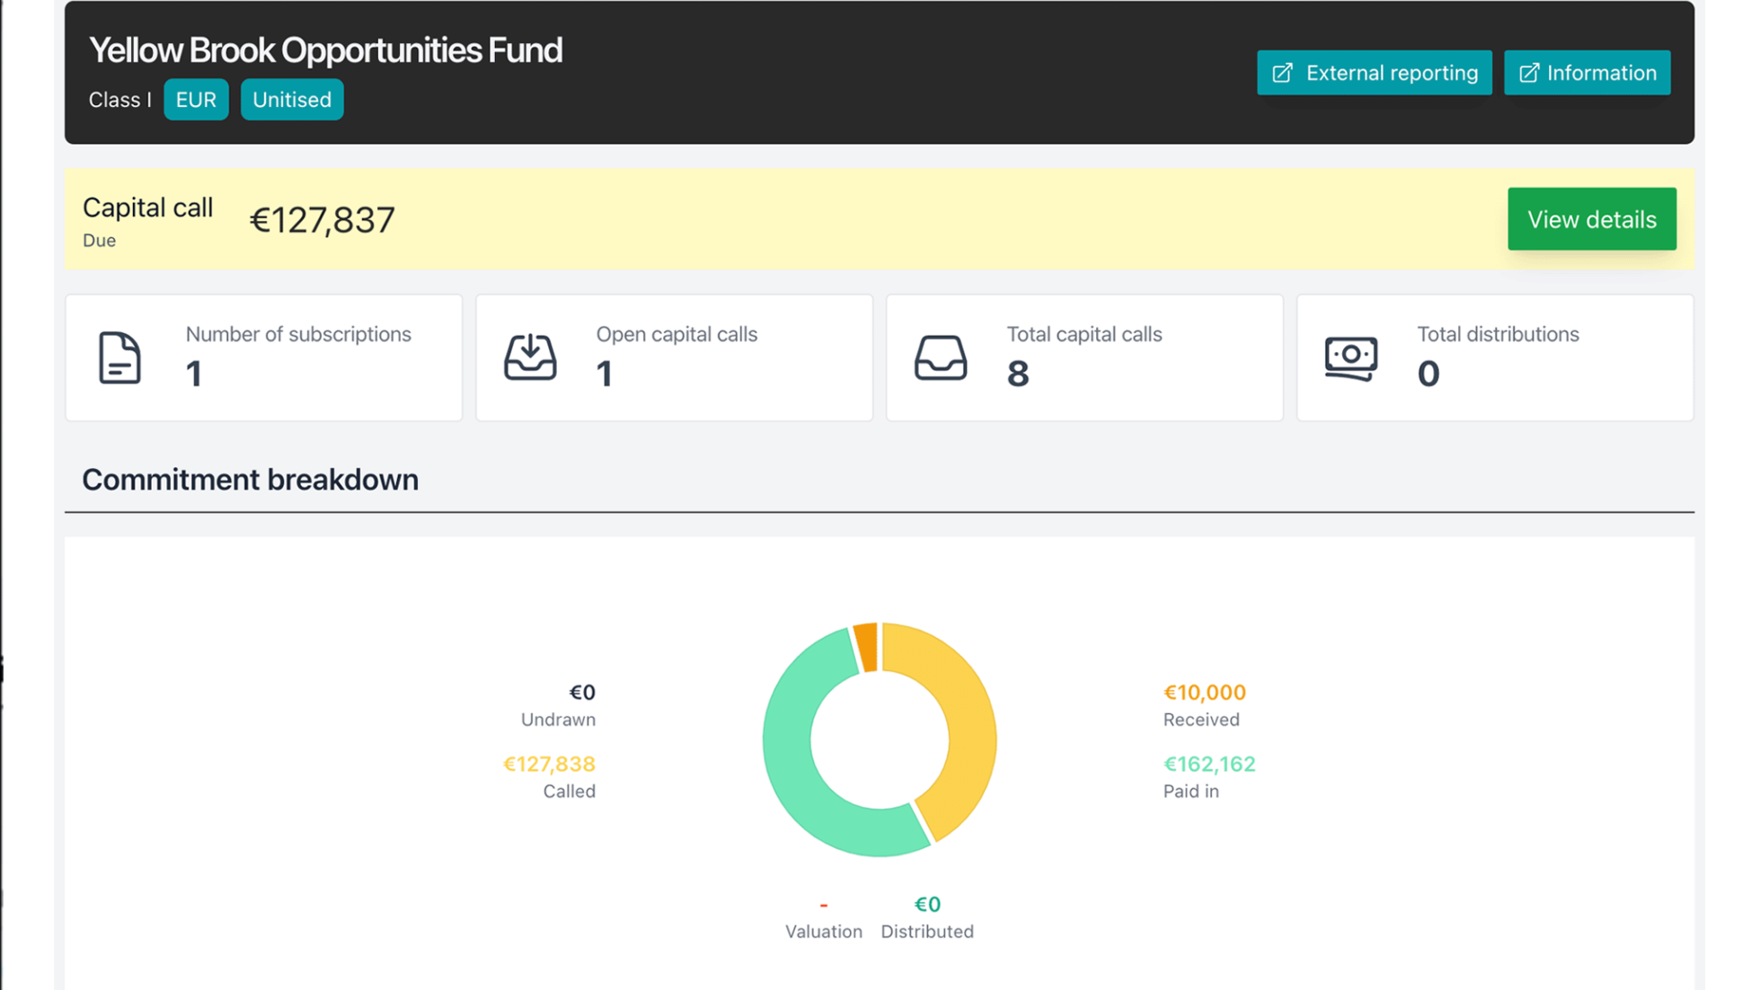Image resolution: width=1760 pixels, height=990 pixels.
Task: Select the Unitised badge
Action: point(291,100)
